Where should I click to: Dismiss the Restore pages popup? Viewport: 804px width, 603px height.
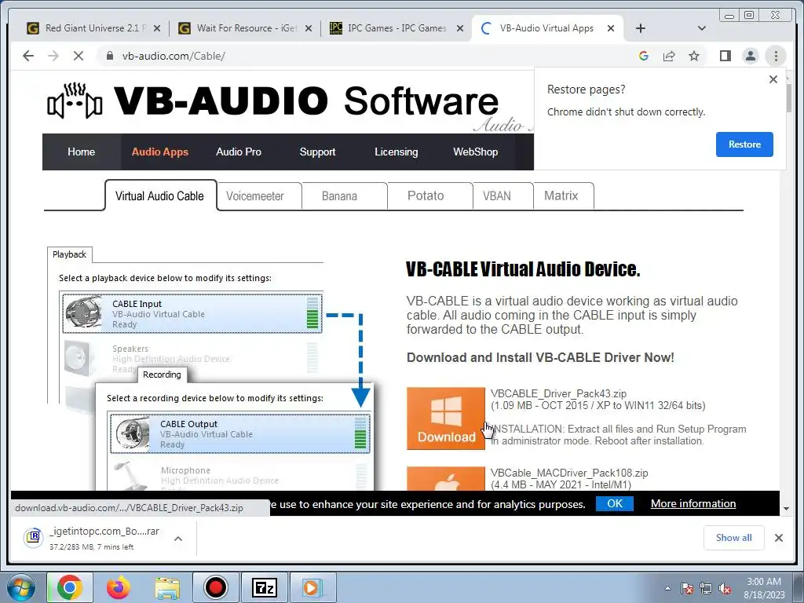click(x=773, y=79)
